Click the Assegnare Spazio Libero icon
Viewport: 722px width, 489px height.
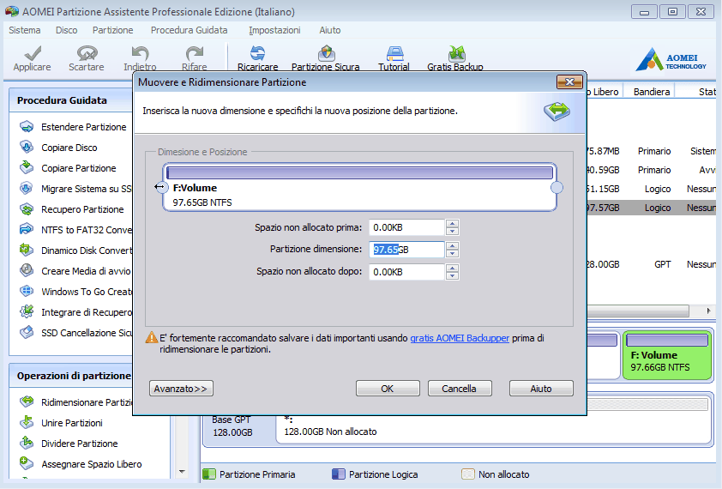(x=27, y=463)
